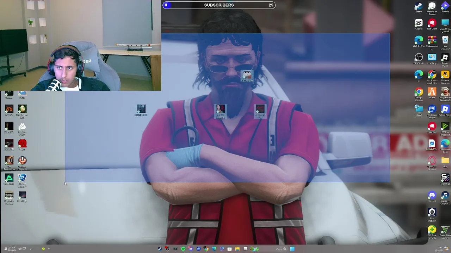Launch Grand Theft Auto V shortcut
This screenshot has height=253, width=451.
[x=445, y=232]
